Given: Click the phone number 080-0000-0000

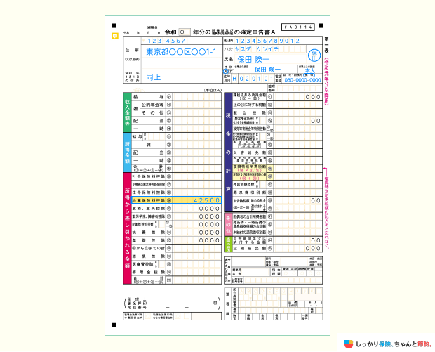Looking at the screenshot, I should point(302,80).
